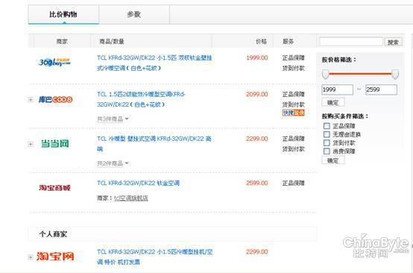
Task: Open the 当当网 TCL 冷暖型 product link
Action: click(154, 144)
